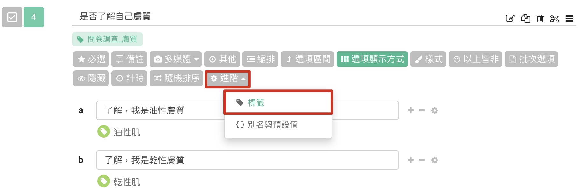The image size is (586, 194).
Task: Toggle the 必選 required option
Action: [91, 59]
